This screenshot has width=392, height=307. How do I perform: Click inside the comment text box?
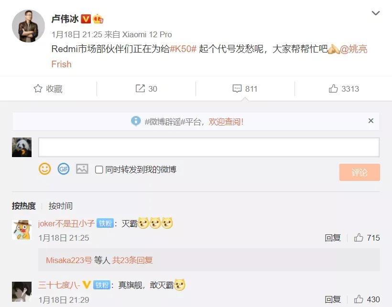(209, 147)
